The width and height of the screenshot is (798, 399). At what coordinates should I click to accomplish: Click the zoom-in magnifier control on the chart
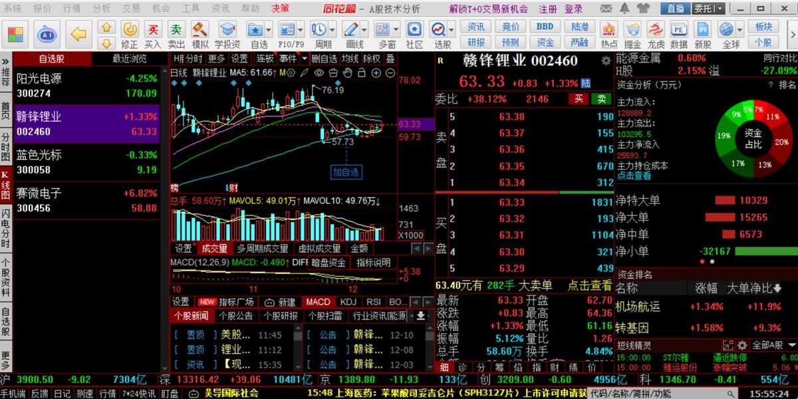[376, 73]
